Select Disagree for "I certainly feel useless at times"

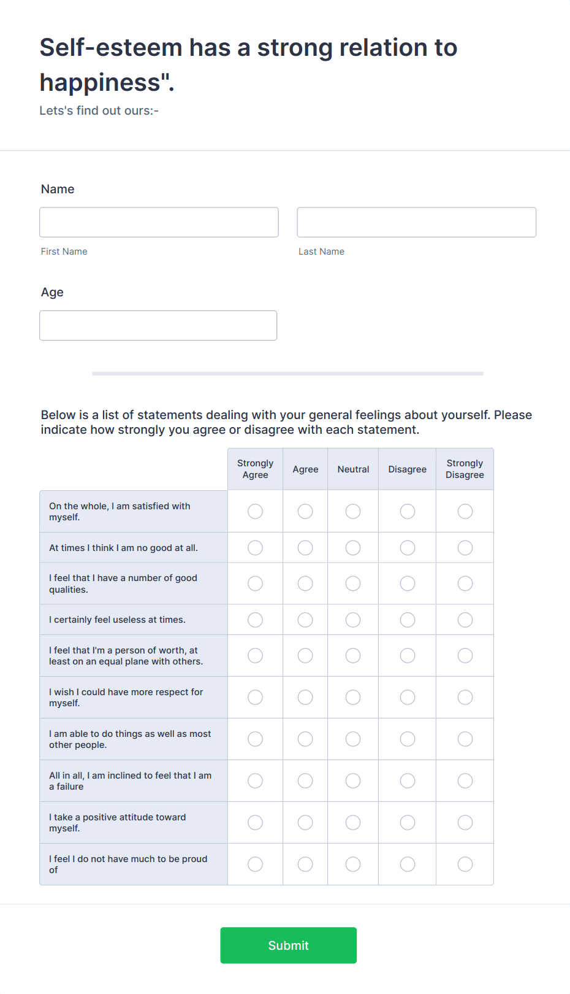point(407,619)
